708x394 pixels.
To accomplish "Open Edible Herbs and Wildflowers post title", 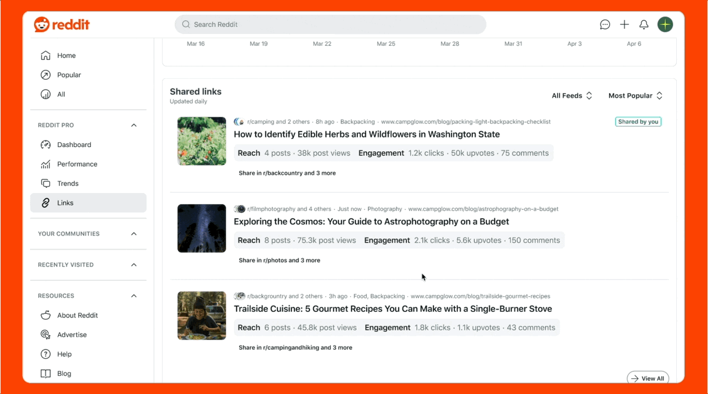I will 366,134.
